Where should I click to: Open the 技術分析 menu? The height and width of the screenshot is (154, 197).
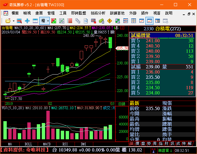pyautogui.click(x=98, y=13)
